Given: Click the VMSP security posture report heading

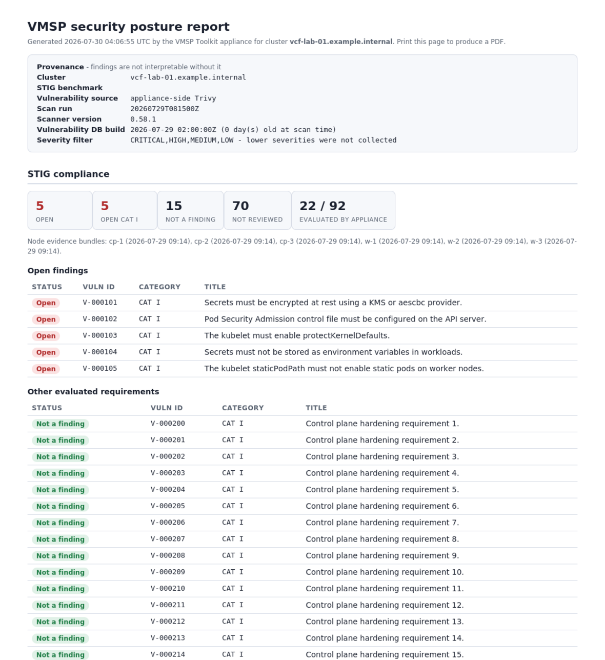Looking at the screenshot, I should tap(129, 27).
